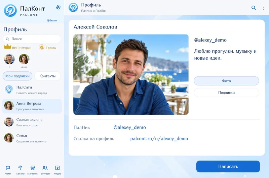Click the Профиль title in top header

[91, 5]
